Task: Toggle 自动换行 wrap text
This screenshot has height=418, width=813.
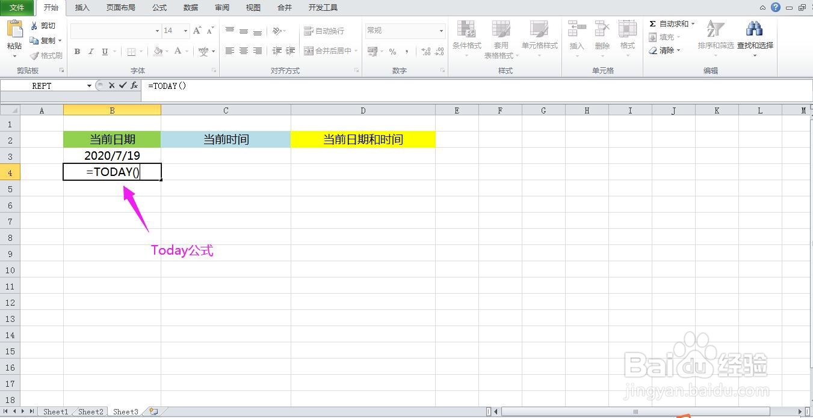Action: 324,31
